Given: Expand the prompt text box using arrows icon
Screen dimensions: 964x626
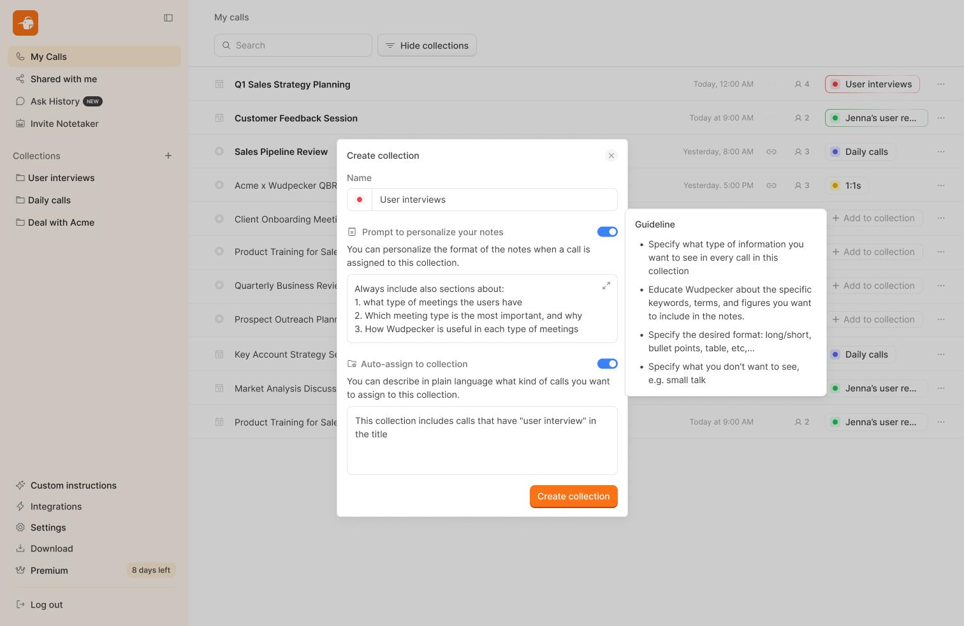Looking at the screenshot, I should click(x=606, y=286).
